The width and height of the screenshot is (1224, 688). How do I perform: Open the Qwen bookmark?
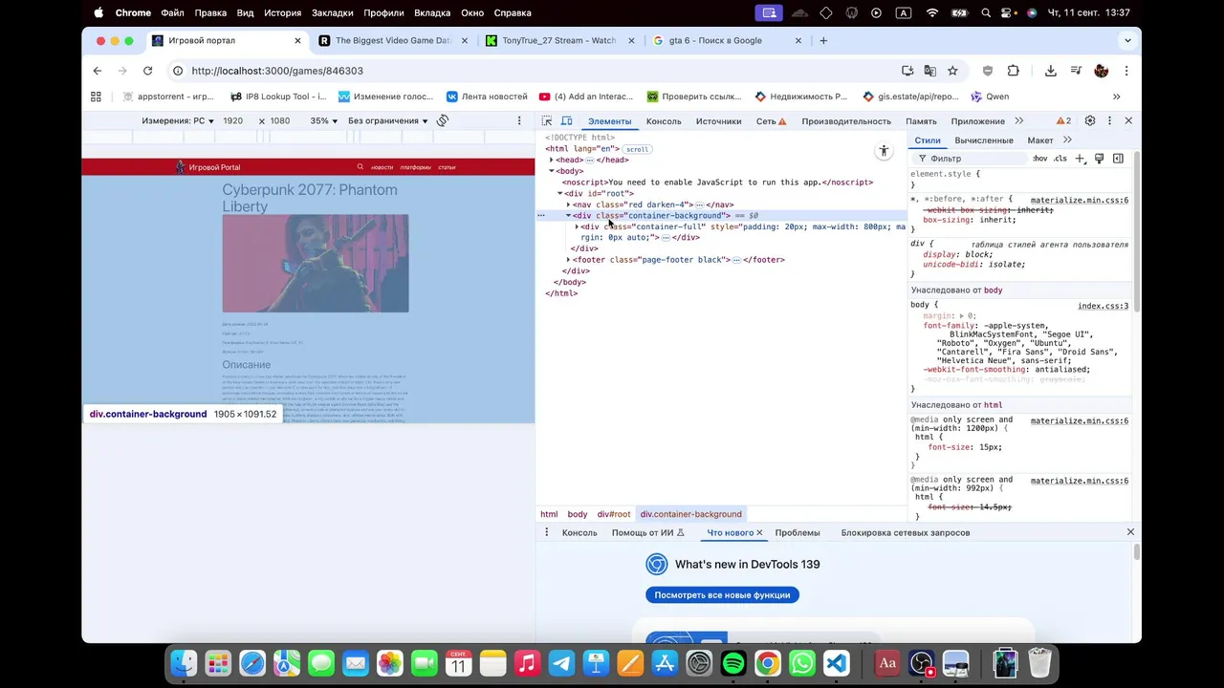(990, 97)
